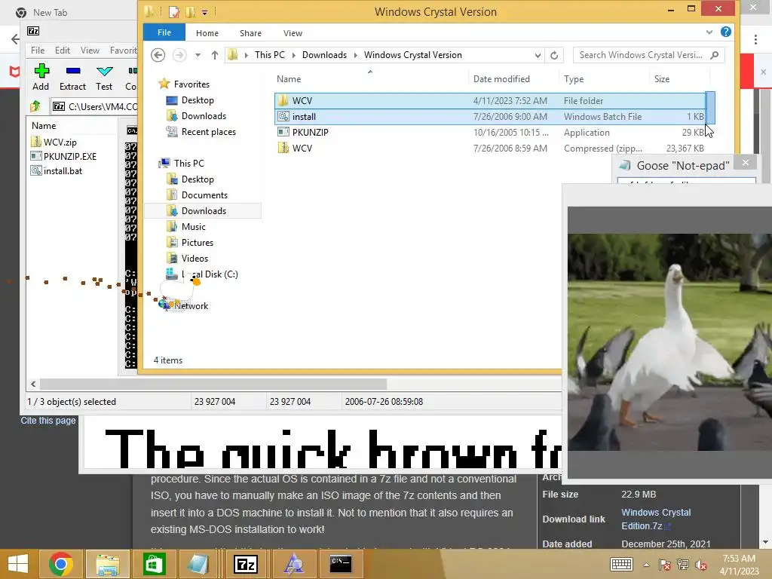Viewport: 772px width, 579px height.
Task: Expand the breadcrumb arrow after Downloads
Action: tap(356, 55)
